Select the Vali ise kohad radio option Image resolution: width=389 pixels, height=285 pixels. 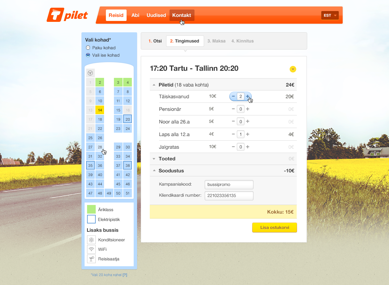[88, 55]
